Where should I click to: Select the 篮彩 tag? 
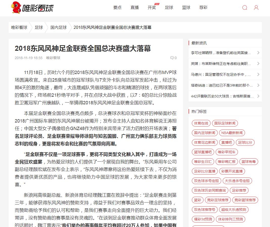click(197, 200)
